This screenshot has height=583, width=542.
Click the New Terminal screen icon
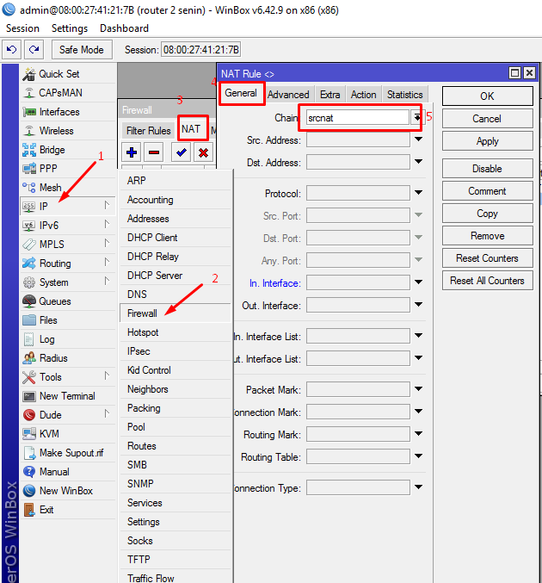coord(29,396)
